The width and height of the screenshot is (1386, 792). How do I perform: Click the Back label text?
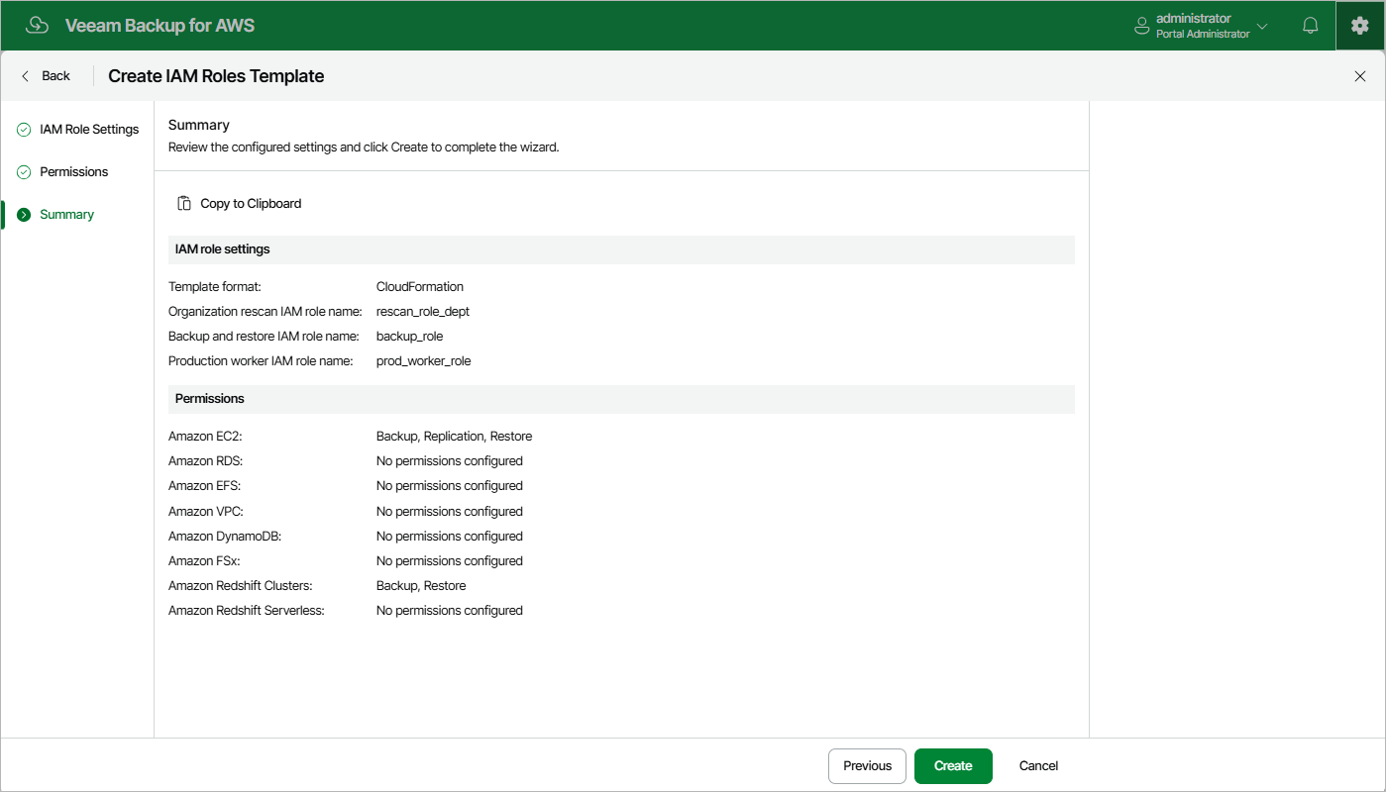(x=56, y=76)
